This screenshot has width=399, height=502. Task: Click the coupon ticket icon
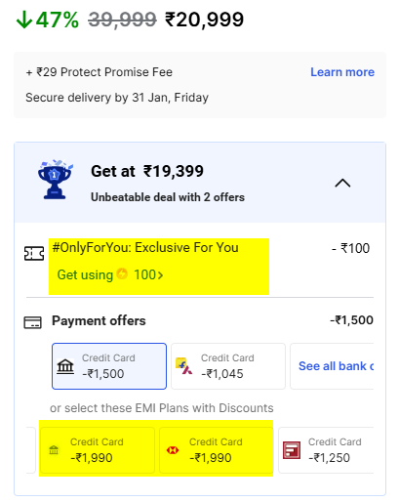34,253
